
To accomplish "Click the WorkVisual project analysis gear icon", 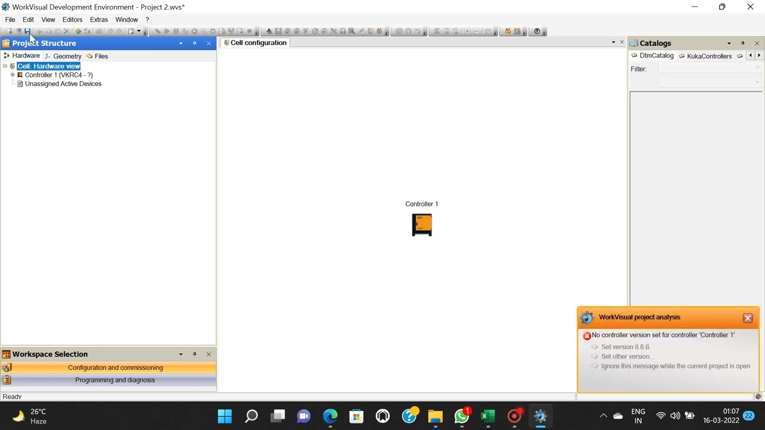I will pyautogui.click(x=587, y=318).
